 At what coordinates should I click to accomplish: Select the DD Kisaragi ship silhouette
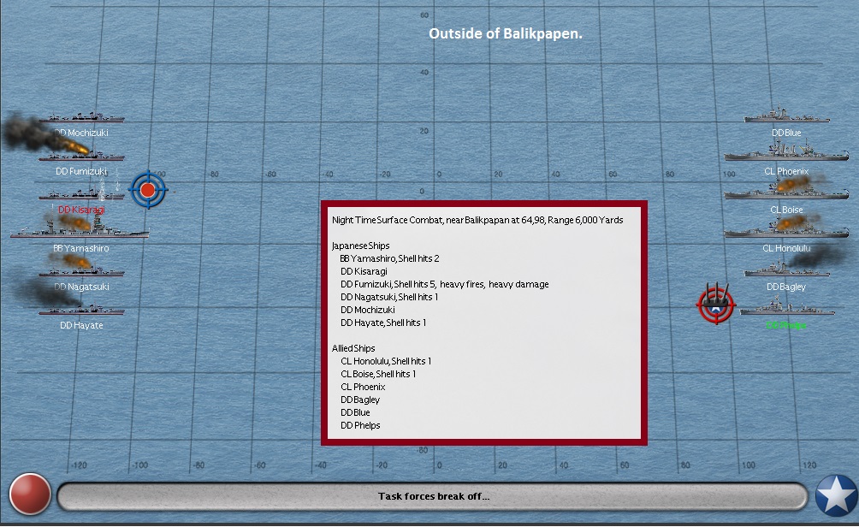tap(81, 194)
